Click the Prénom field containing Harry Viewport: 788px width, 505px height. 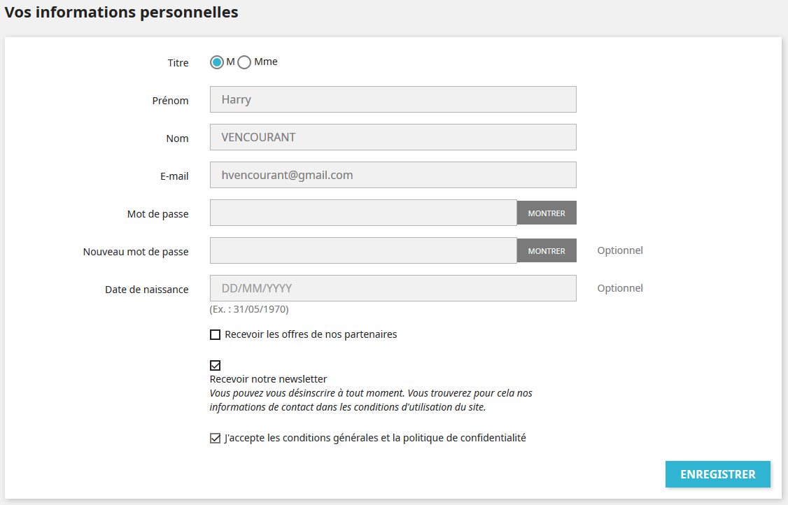click(x=393, y=99)
